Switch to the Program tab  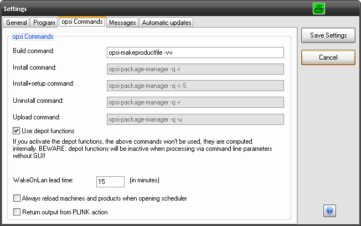point(44,23)
